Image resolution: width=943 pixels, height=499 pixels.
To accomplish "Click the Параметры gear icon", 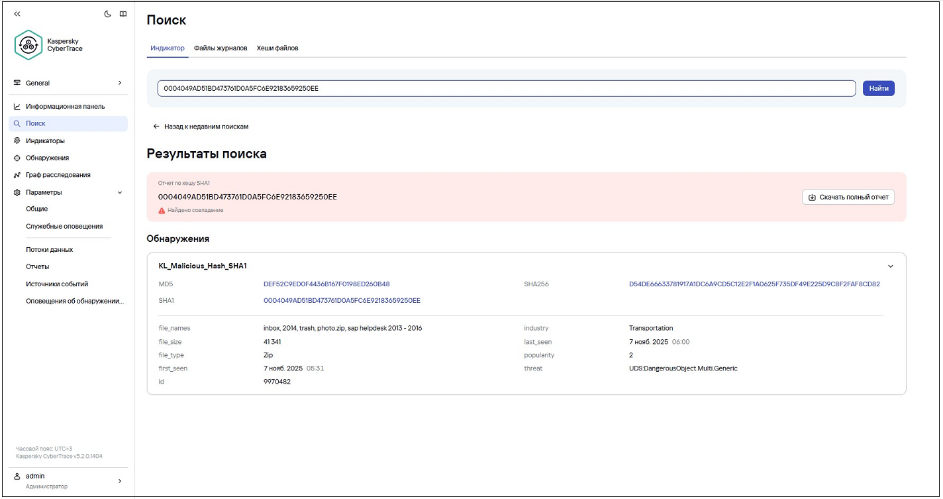I will [x=17, y=192].
